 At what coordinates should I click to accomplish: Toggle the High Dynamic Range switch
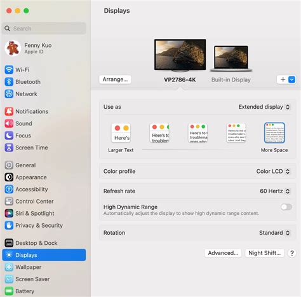[x=286, y=207]
